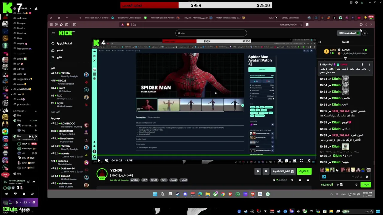This screenshot has height=215, width=383.
Task: Unpin the pinned chat message via the pin icon
Action: [x=362, y=64]
